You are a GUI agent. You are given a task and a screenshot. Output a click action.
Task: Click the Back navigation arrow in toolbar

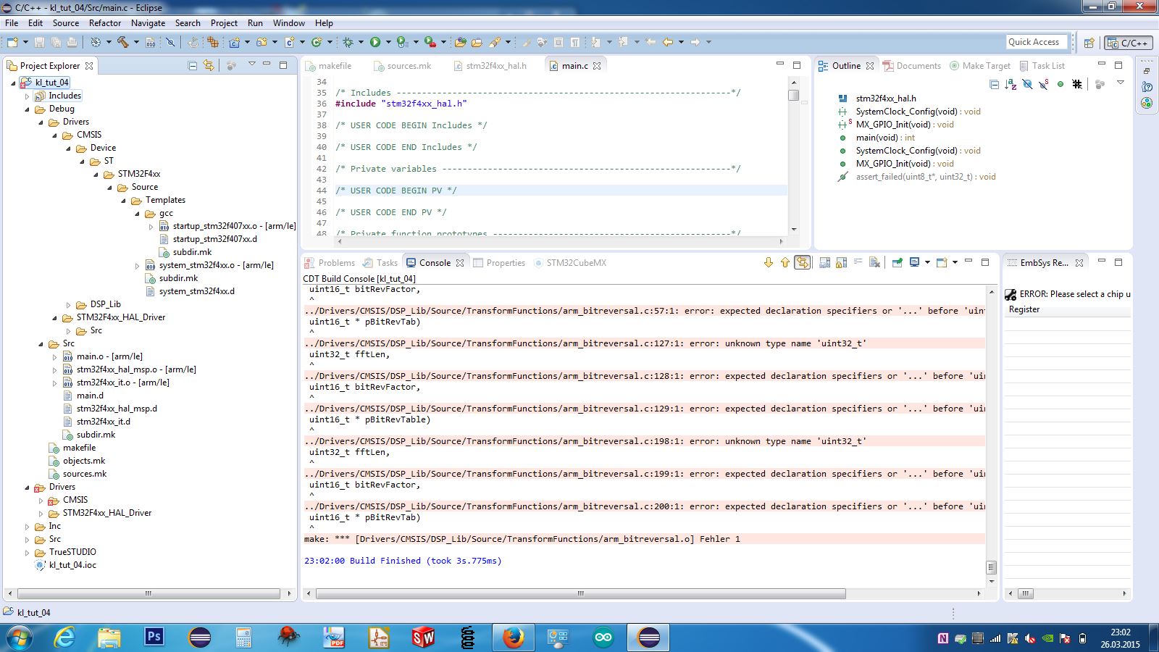tap(668, 42)
